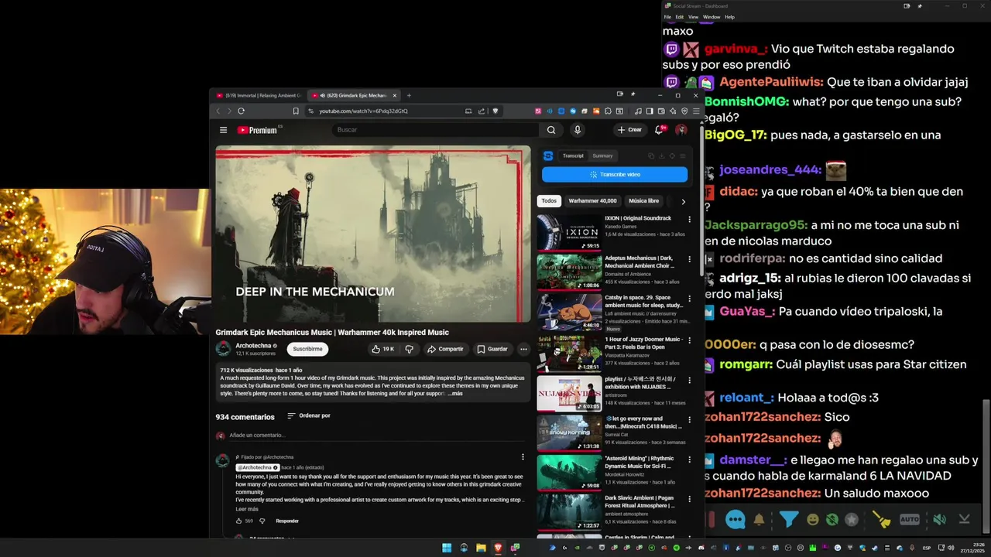Open the Crear create menu

click(629, 130)
